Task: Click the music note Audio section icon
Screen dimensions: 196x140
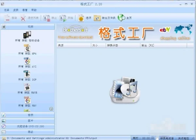Action: [x=4, y=115]
